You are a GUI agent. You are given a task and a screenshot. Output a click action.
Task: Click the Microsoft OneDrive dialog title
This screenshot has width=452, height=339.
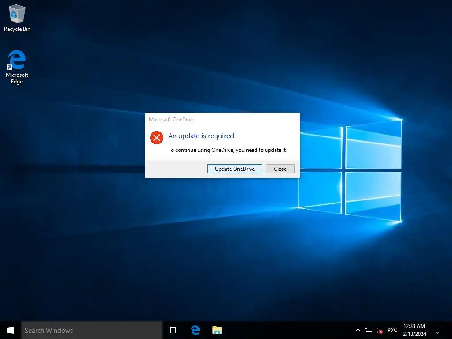172,120
